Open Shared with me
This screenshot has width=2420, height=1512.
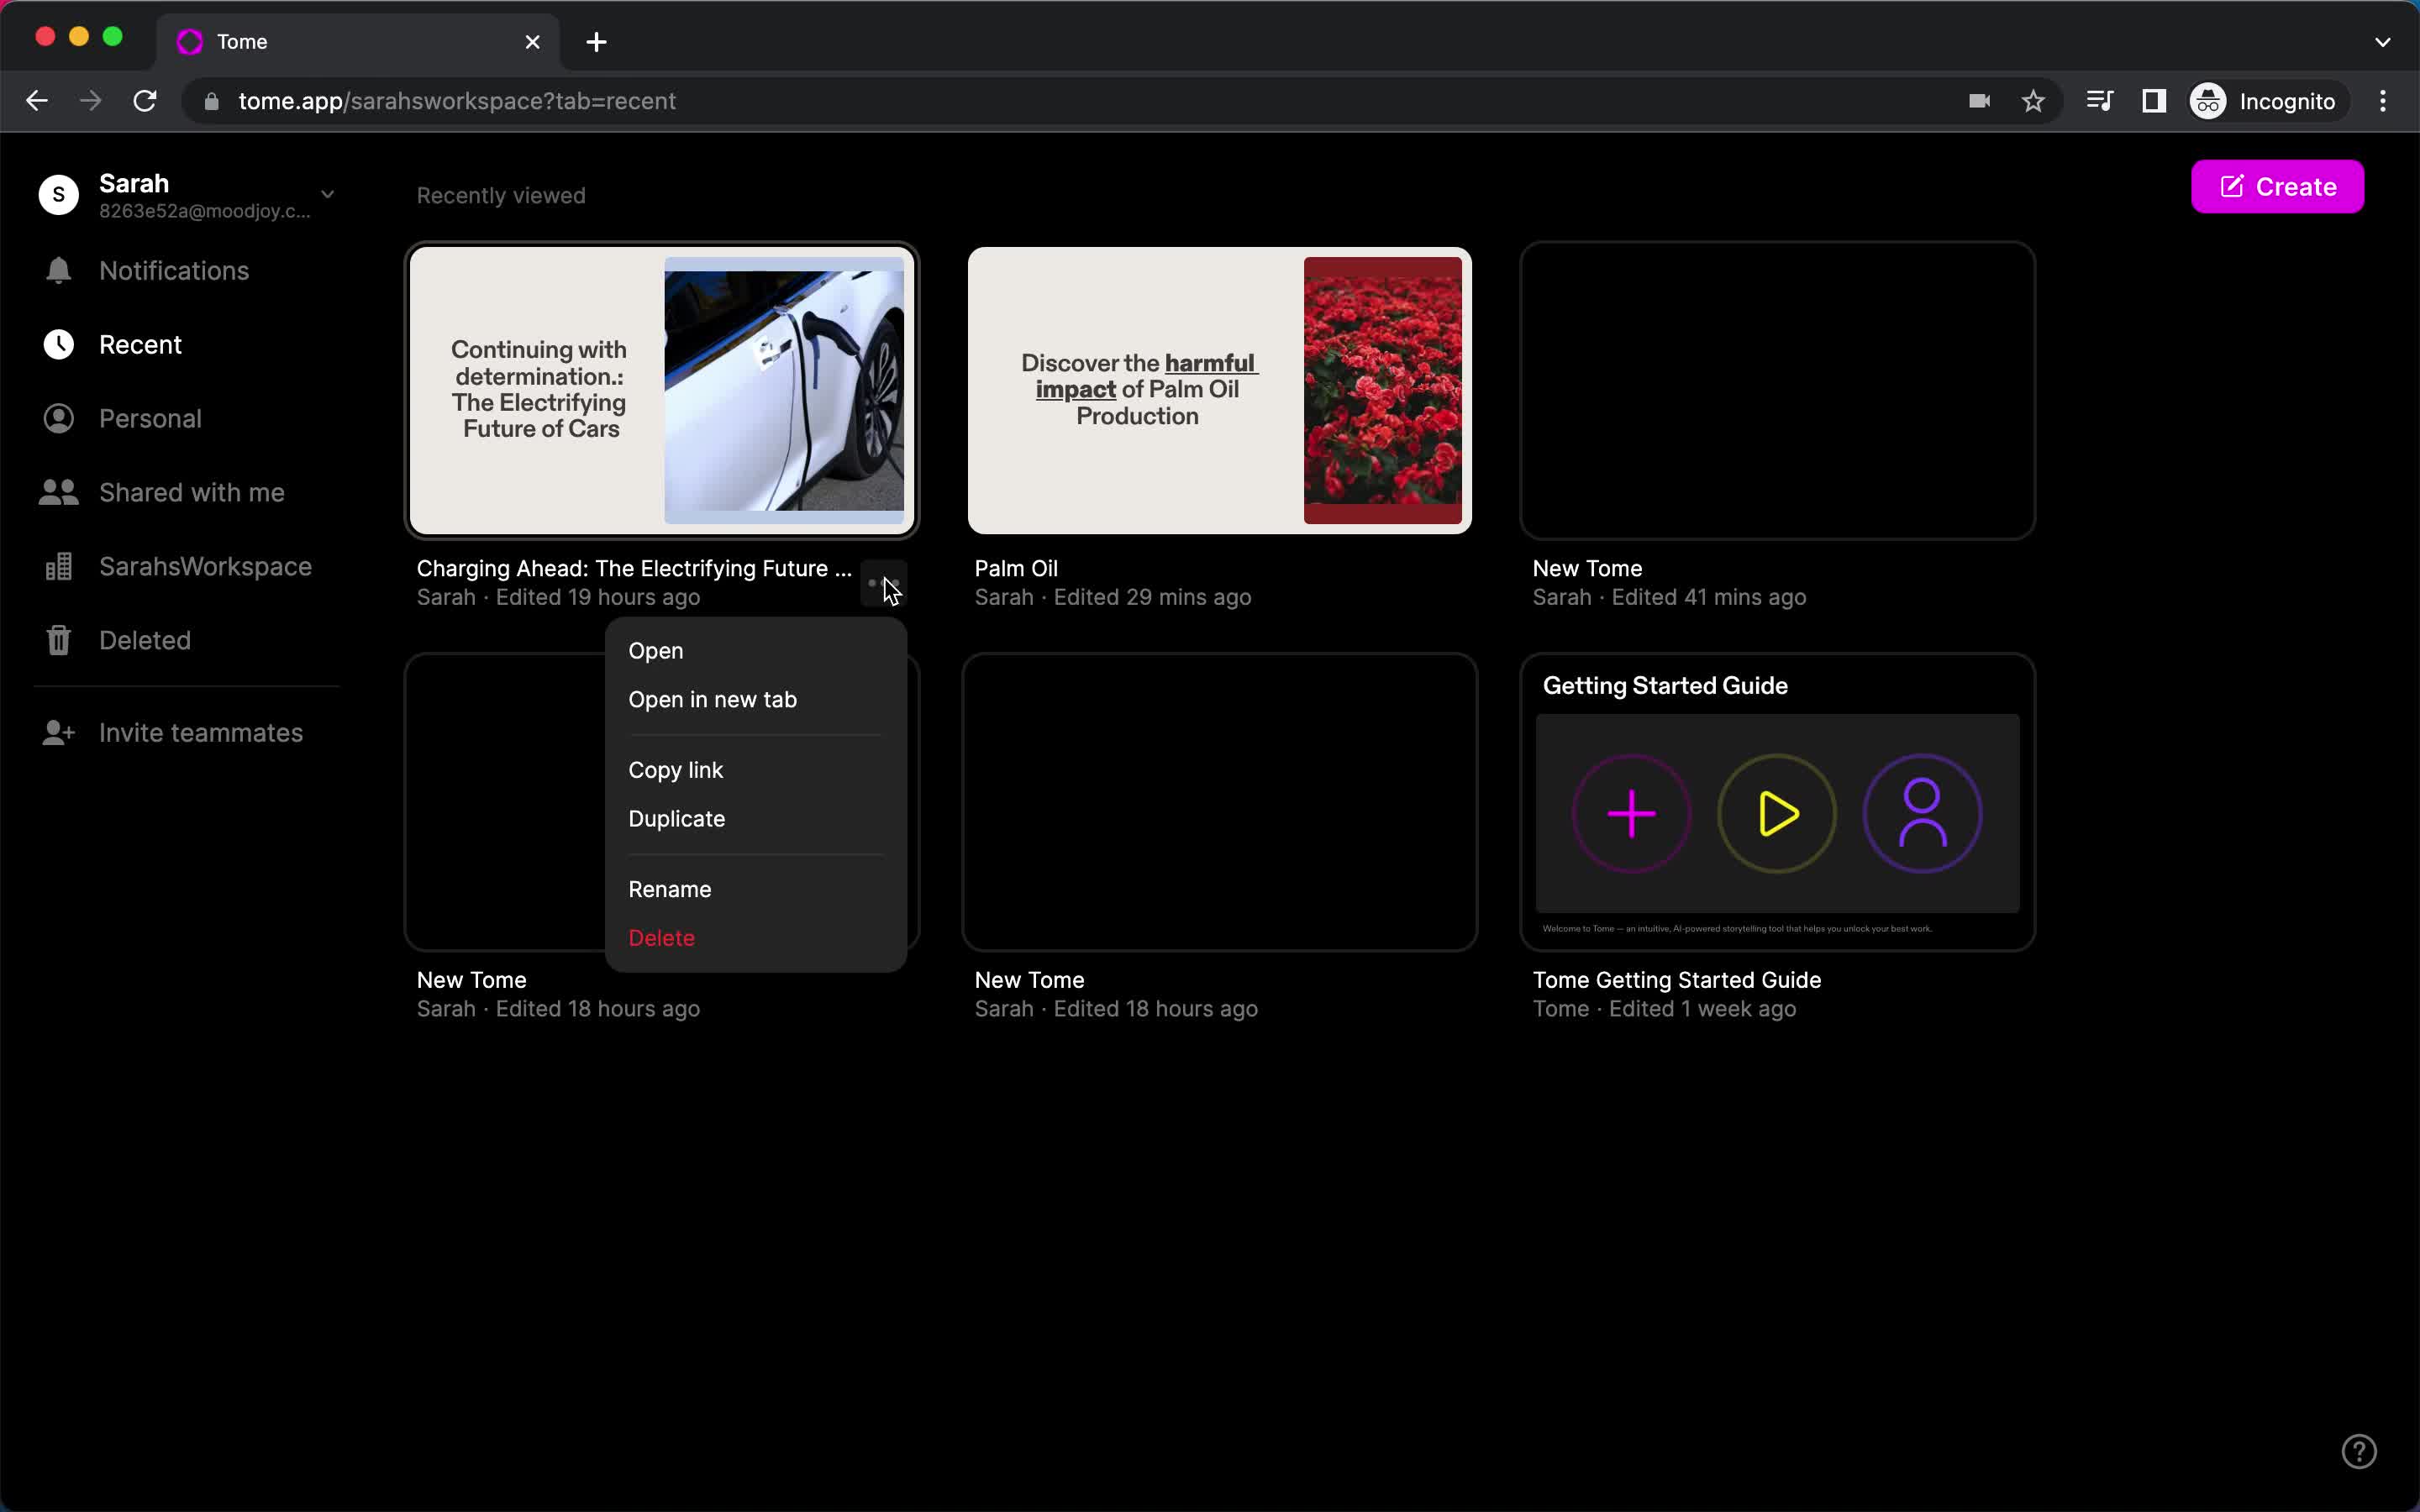[x=192, y=493]
